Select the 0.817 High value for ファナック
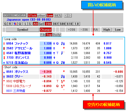 108,44
